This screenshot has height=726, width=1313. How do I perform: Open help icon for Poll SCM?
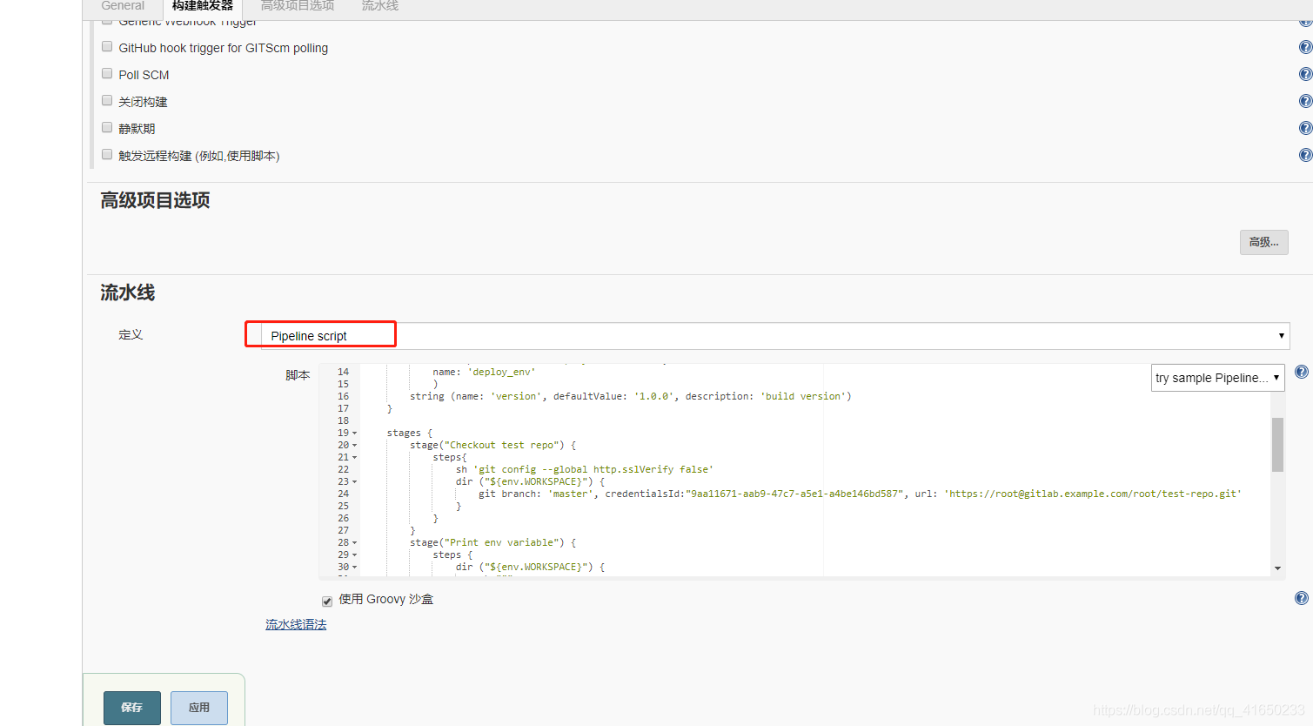point(1305,74)
